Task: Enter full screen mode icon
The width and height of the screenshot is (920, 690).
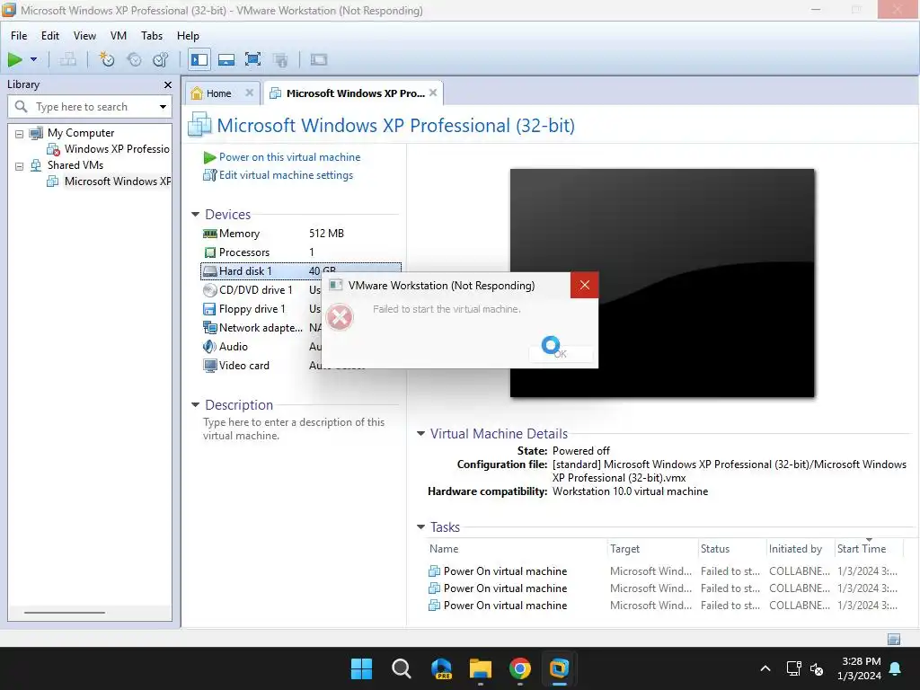Action: pyautogui.click(x=252, y=59)
